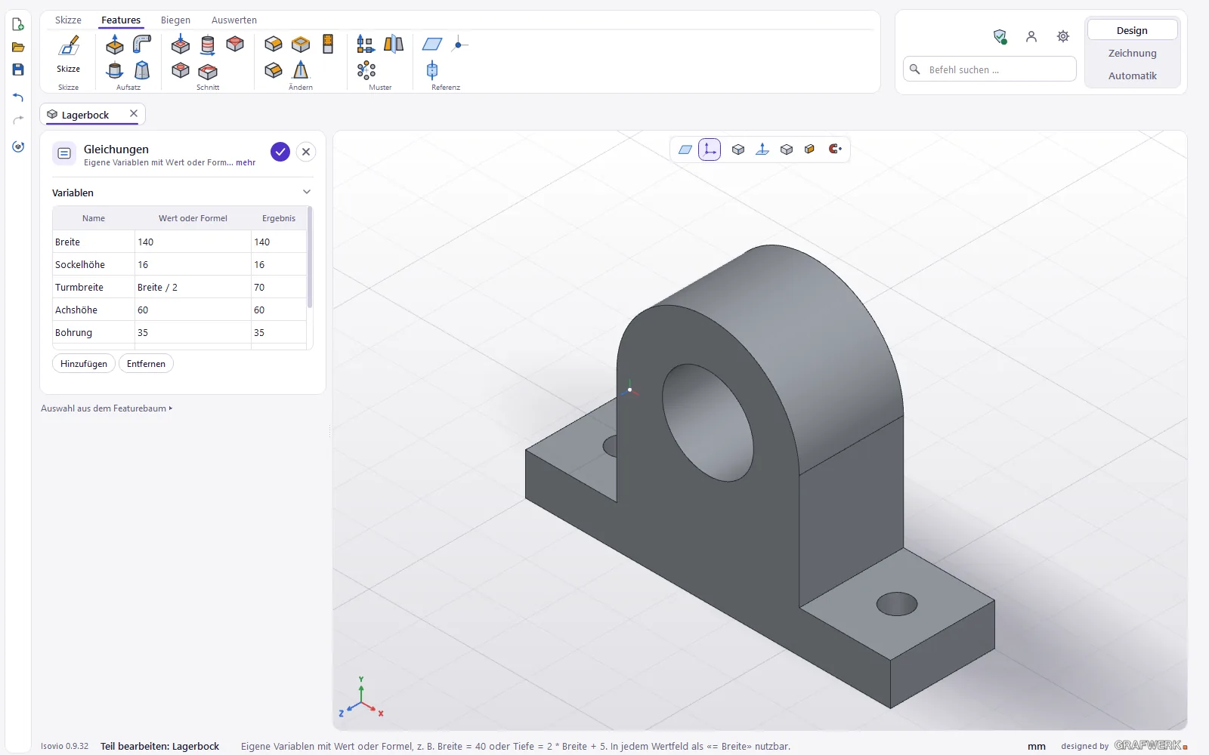Select the revolve cut tool in Schnitt

click(x=208, y=45)
